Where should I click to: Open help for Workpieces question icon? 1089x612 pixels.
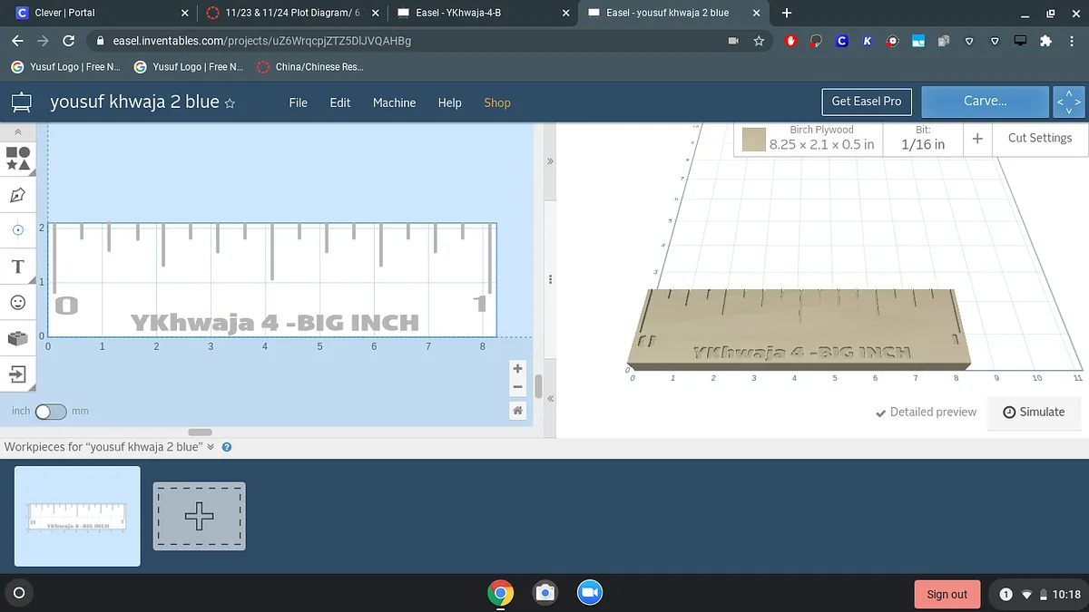coord(227,447)
